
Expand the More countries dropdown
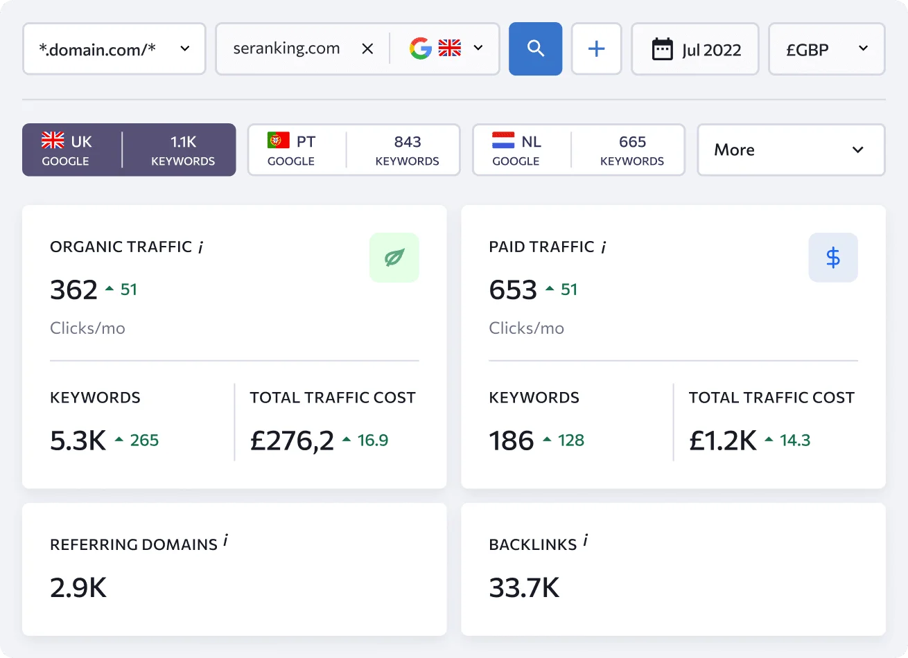pyautogui.click(x=790, y=150)
